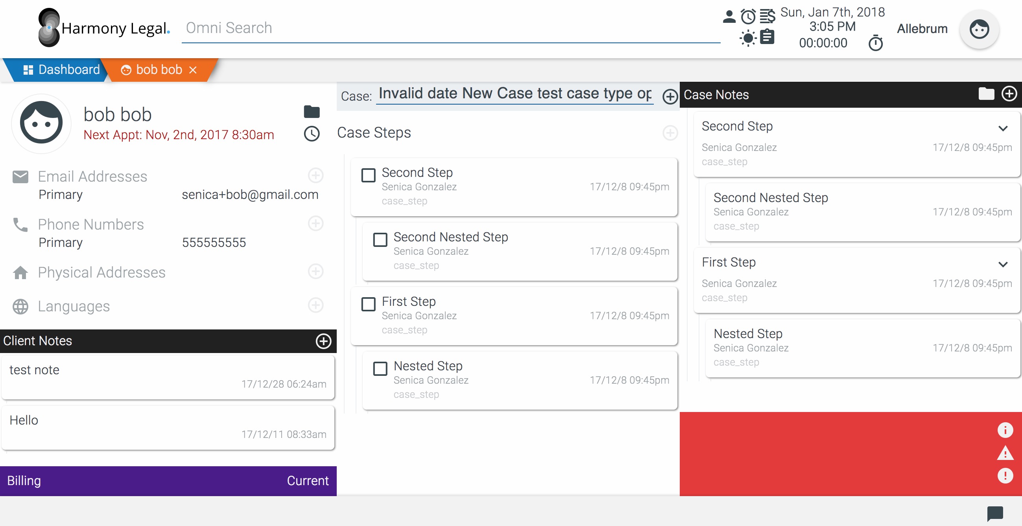
Task: Open the warning triangle alert icon
Action: point(1005,453)
